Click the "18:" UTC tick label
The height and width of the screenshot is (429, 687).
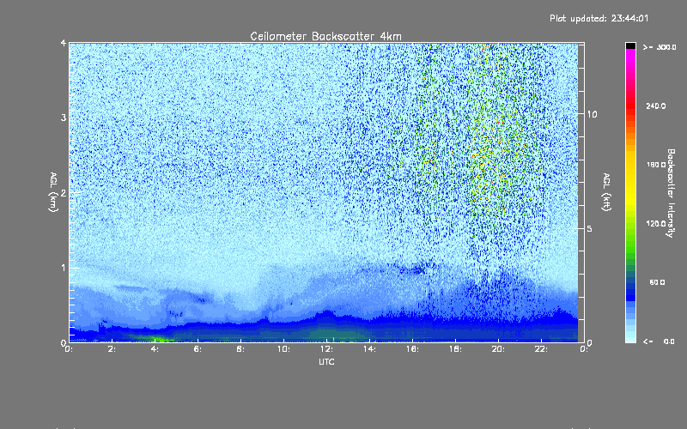pos(455,349)
